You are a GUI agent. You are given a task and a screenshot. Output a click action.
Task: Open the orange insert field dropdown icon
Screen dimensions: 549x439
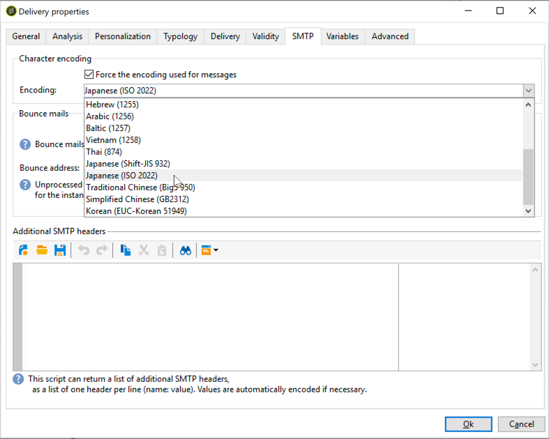210,250
